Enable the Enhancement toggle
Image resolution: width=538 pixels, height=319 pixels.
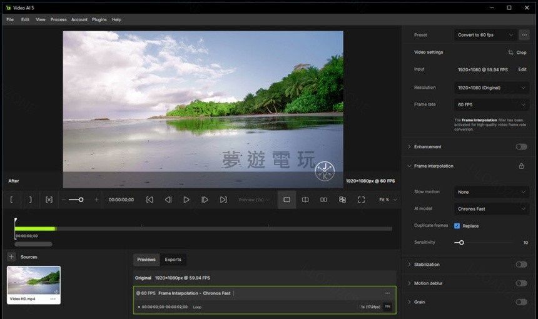pos(521,147)
